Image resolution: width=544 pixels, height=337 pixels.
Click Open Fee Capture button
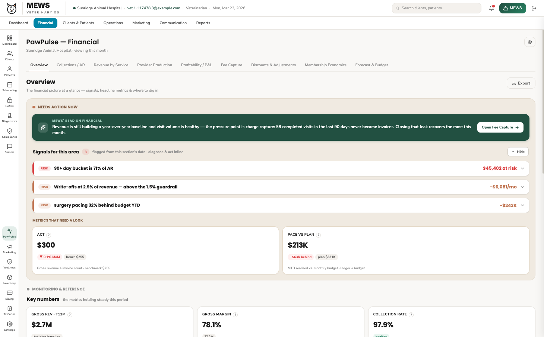coord(500,127)
